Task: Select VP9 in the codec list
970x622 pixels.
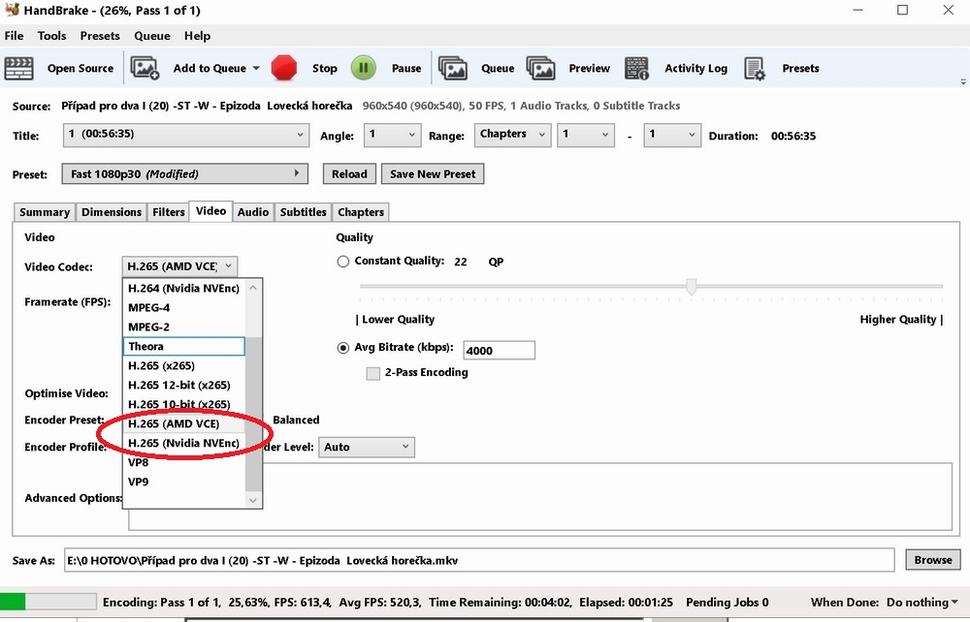Action: pyautogui.click(x=183, y=482)
